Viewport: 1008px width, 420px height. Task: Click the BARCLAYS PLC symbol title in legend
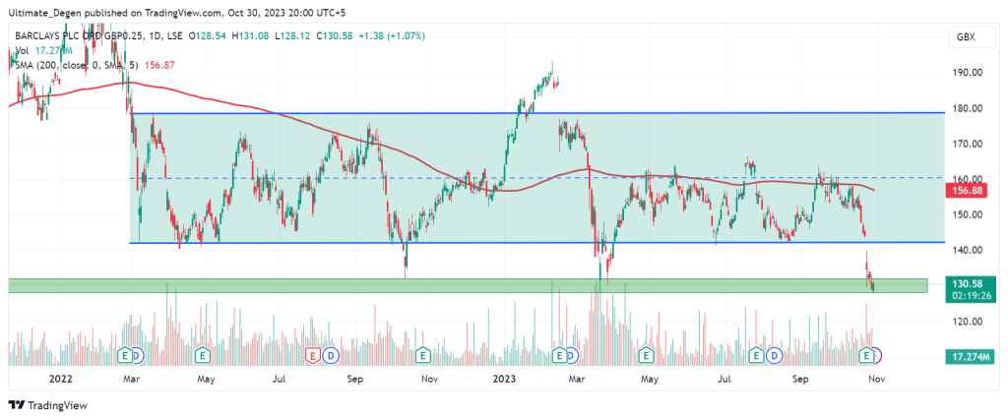point(101,36)
